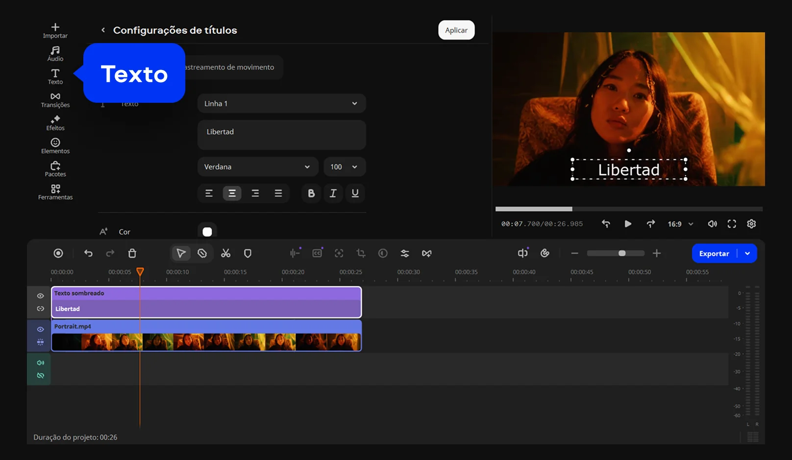Image resolution: width=792 pixels, height=460 pixels.
Task: Click the scissors split tool in timeline toolbar
Action: (x=225, y=253)
